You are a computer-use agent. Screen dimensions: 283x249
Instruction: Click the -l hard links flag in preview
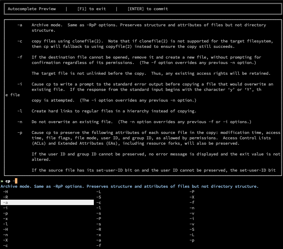click(x=20, y=111)
